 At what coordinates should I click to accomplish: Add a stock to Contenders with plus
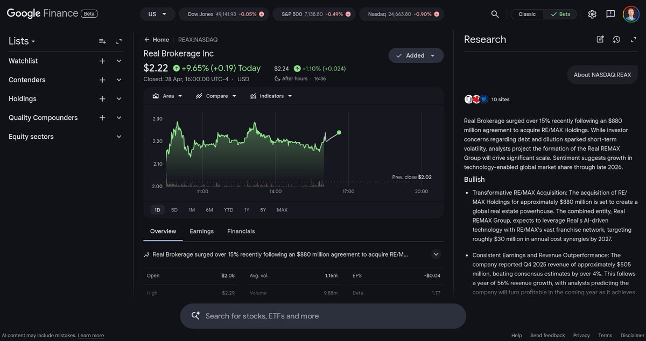point(102,80)
